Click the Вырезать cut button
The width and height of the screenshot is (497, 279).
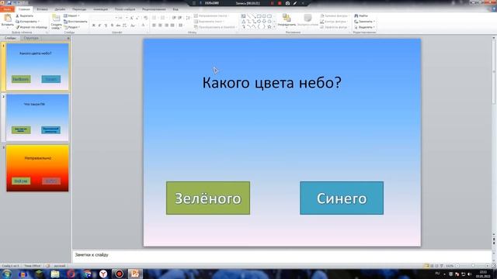coord(24,15)
